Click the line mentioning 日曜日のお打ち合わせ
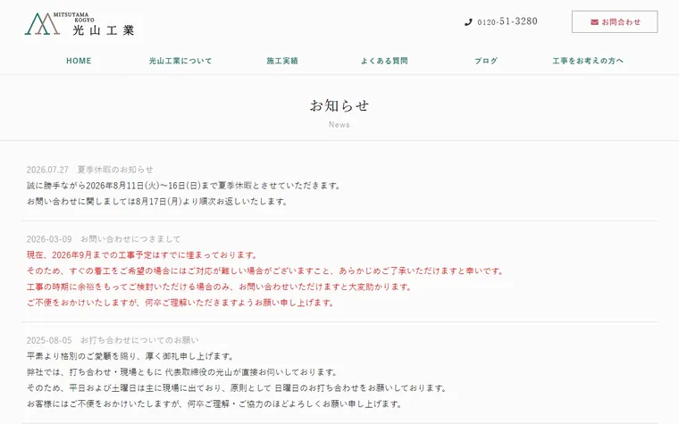 (236, 388)
